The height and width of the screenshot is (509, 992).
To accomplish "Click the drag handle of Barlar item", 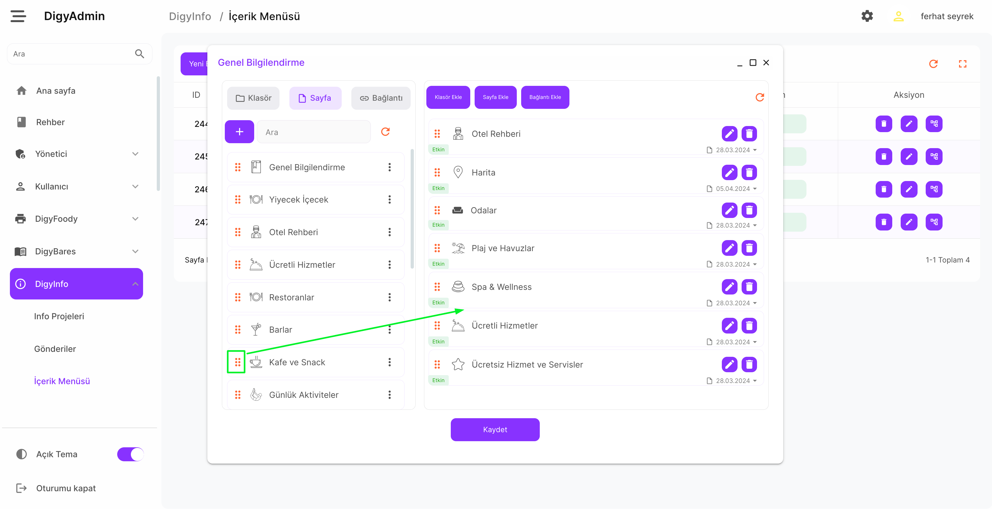I will pos(238,329).
